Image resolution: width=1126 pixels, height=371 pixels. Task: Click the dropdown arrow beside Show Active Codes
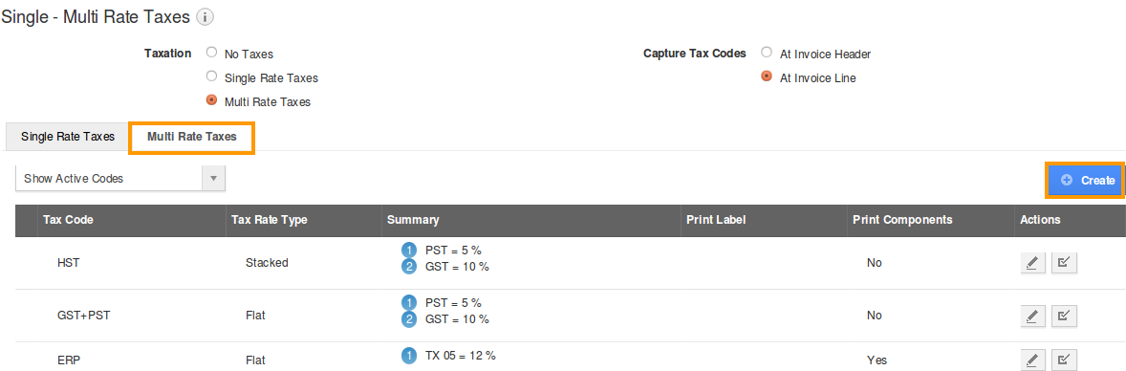click(x=213, y=178)
